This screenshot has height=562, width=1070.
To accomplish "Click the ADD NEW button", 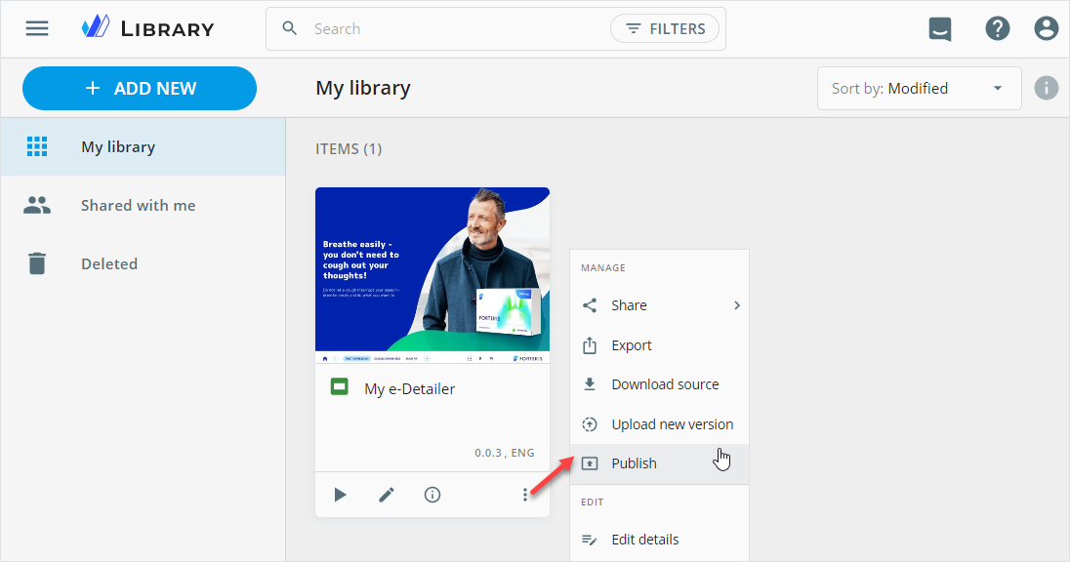I will [140, 89].
